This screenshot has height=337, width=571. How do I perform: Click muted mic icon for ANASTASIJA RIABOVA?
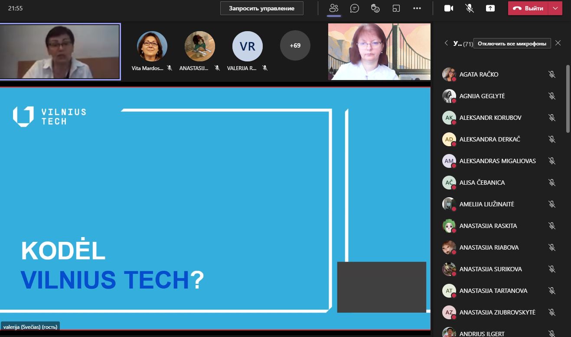[x=552, y=247]
